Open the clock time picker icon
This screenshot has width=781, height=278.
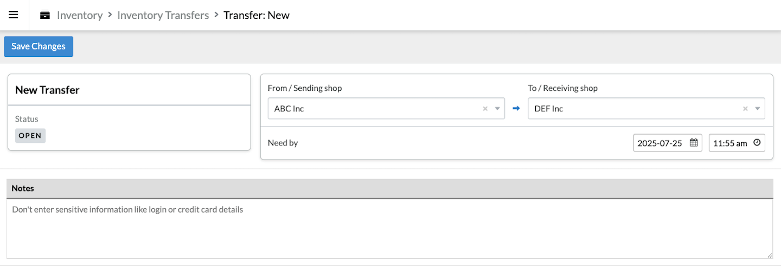coord(757,143)
